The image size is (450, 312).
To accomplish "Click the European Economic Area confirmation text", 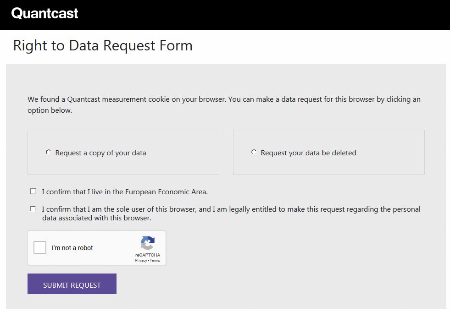I will tap(125, 192).
